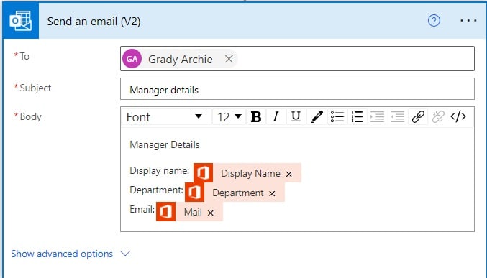Click the Manager Details text in body
The image size is (487, 278).
tap(164, 144)
